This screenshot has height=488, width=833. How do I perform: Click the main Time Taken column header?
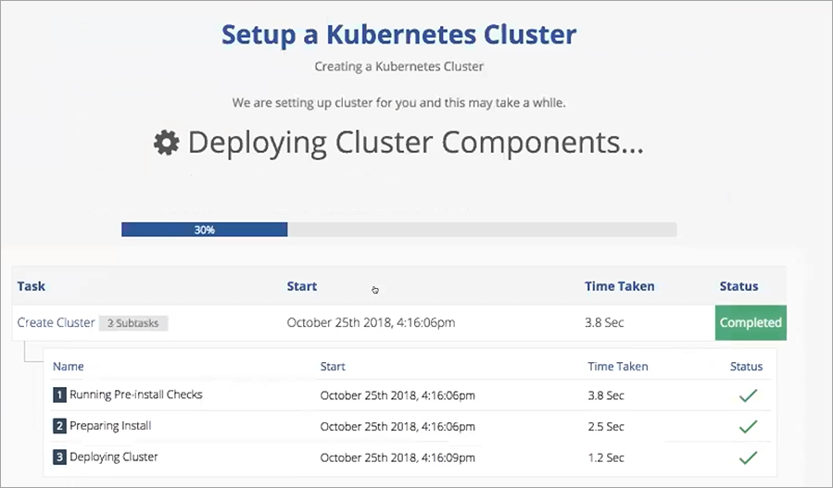[x=620, y=286]
